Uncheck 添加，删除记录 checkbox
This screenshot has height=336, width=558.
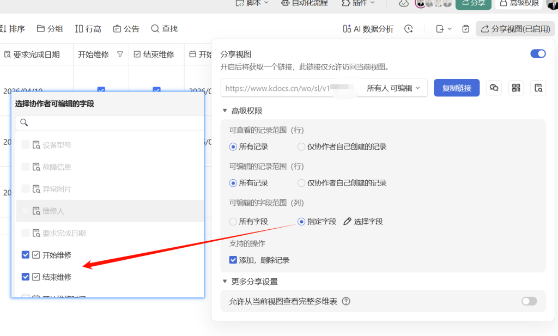coord(233,260)
